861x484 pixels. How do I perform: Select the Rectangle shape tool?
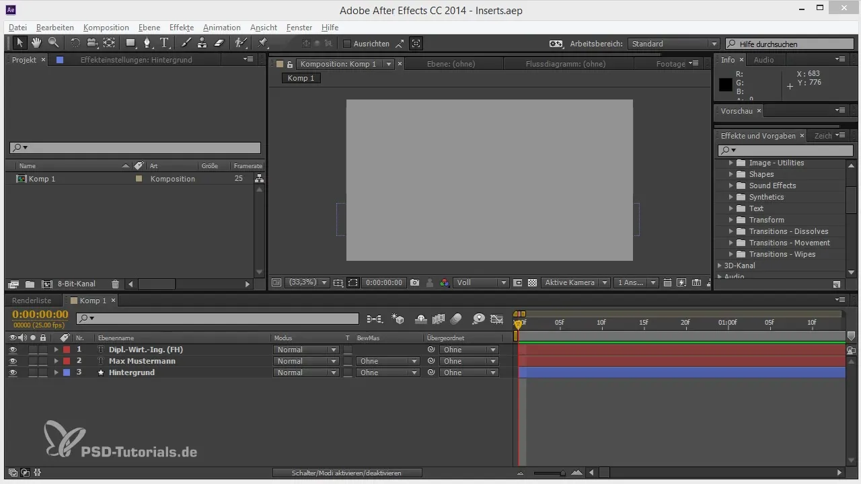(x=130, y=43)
